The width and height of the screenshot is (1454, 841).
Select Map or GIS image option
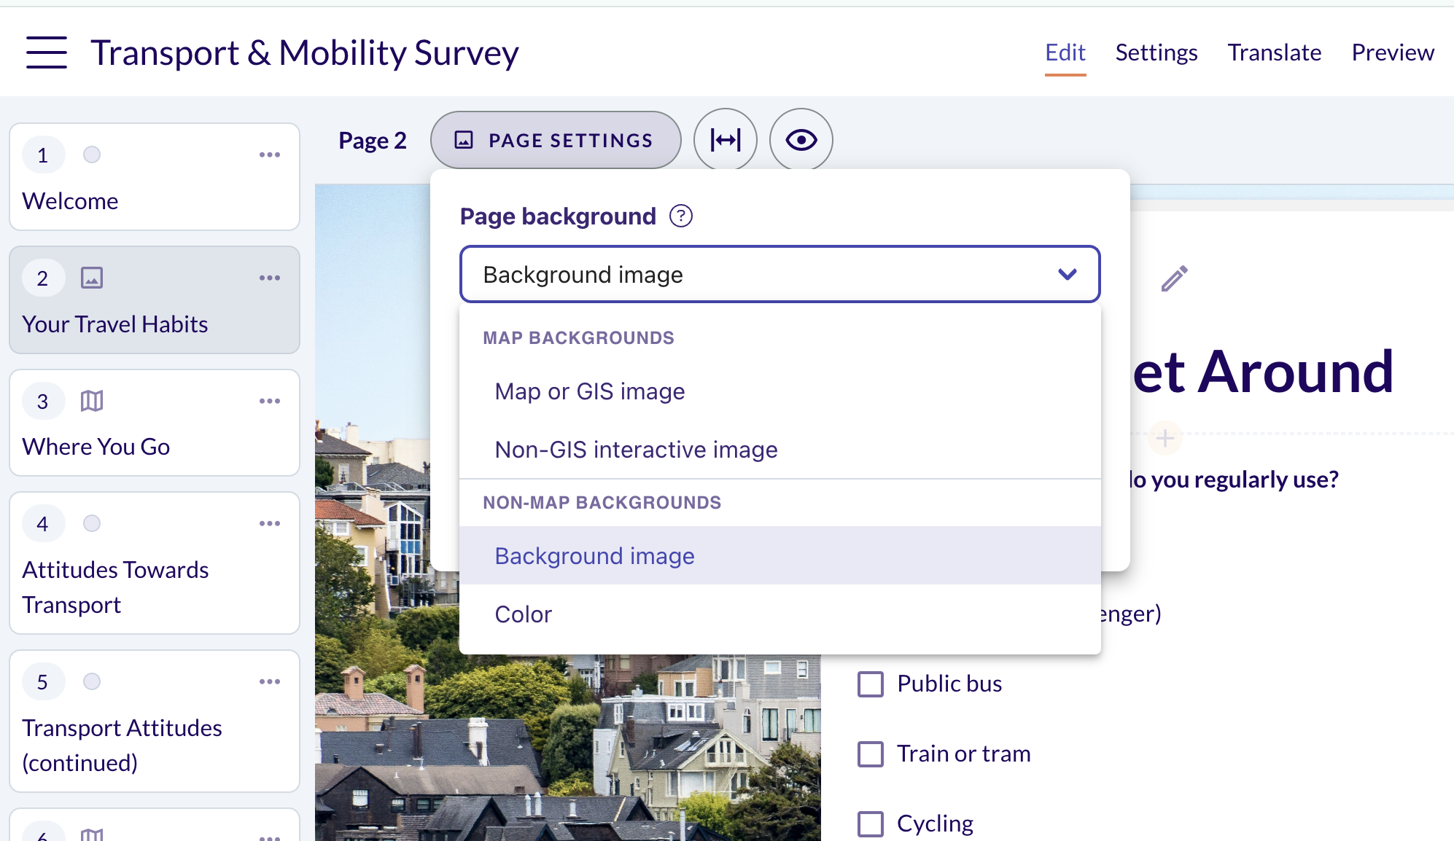pos(780,391)
